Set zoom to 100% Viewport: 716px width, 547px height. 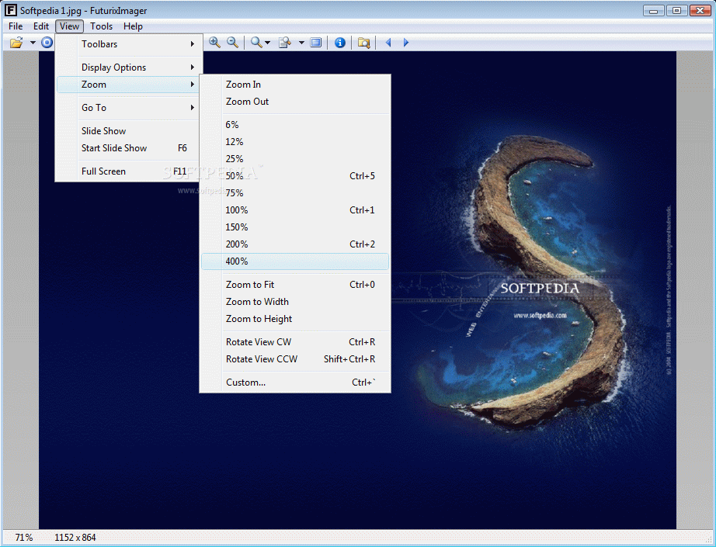tap(295, 210)
